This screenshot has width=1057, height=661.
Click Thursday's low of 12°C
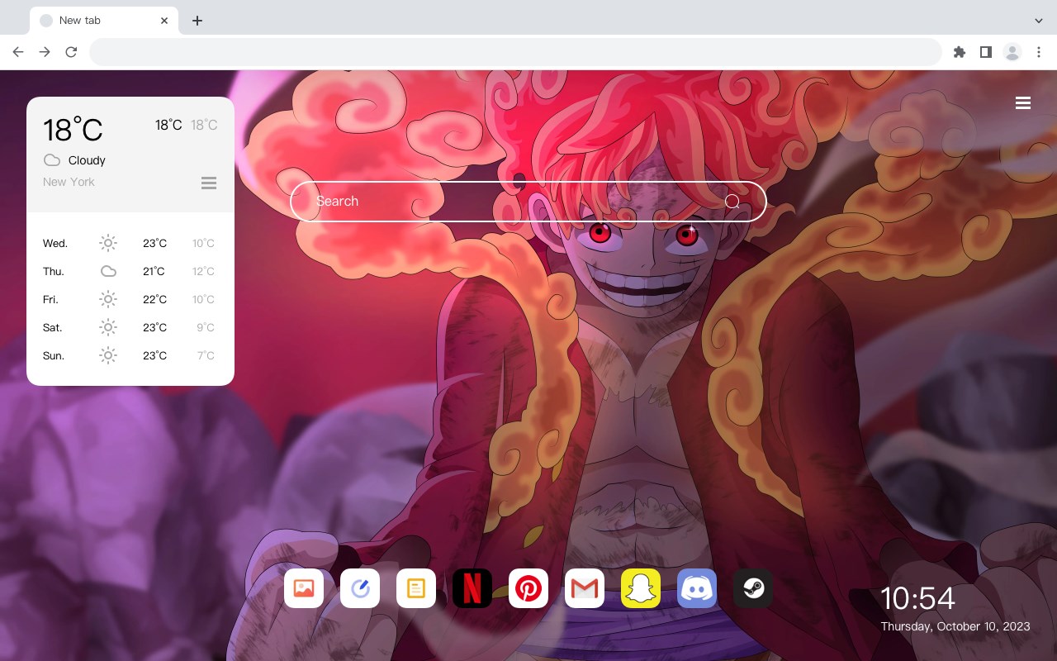204,271
